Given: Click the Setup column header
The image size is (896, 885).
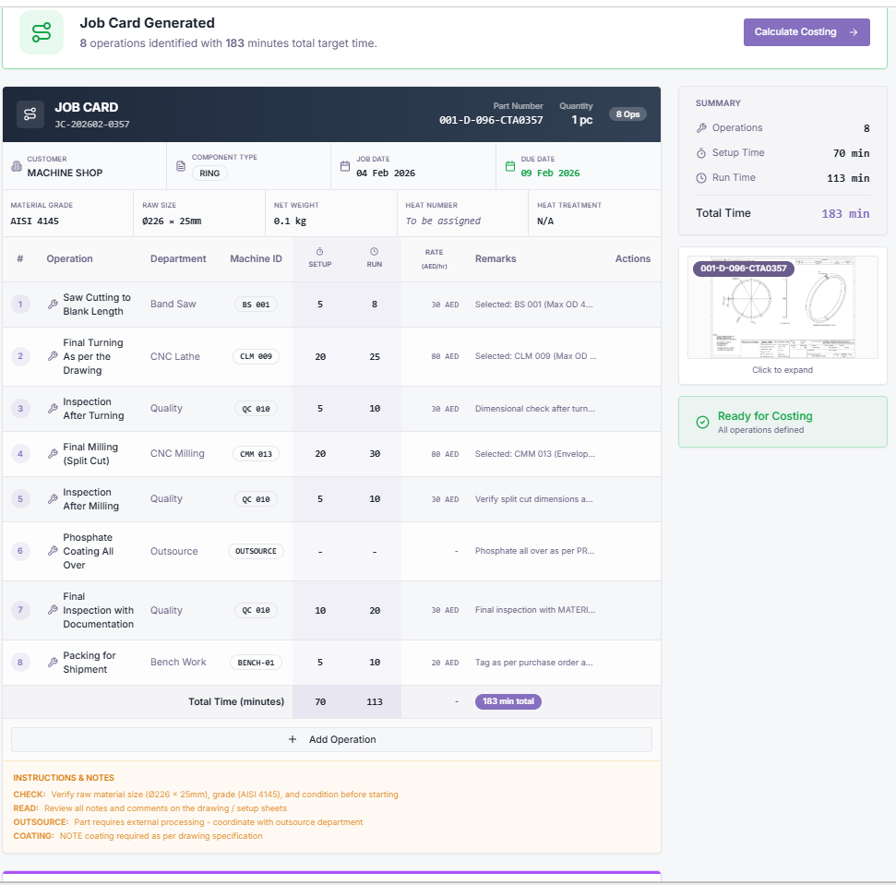Looking at the screenshot, I should (319, 258).
